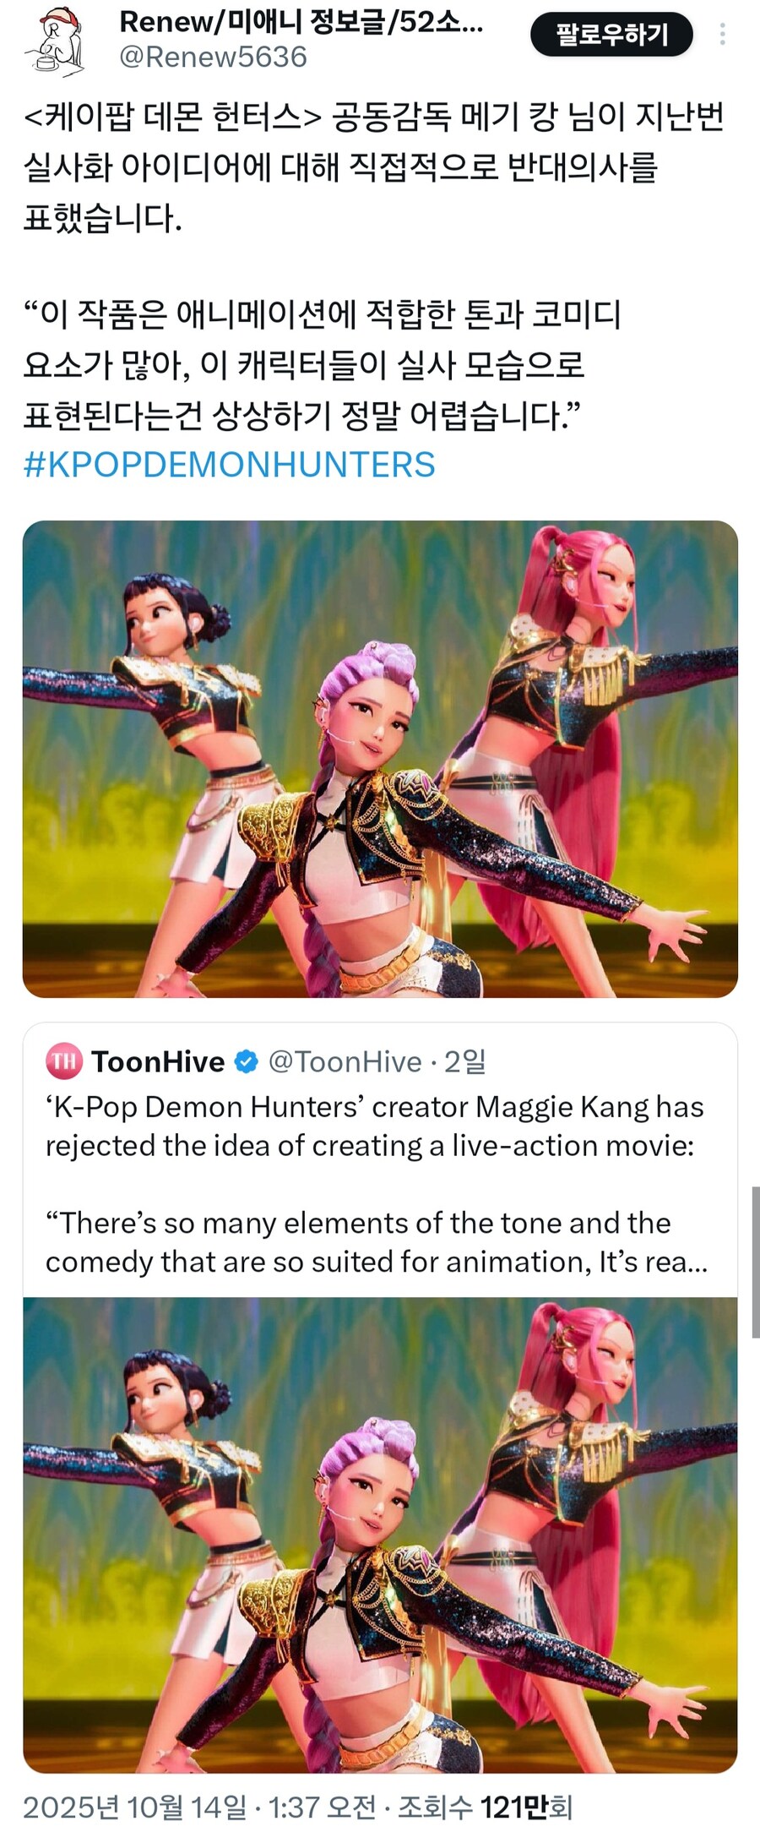760x1843 pixels.
Task: Click the scrollbar handle on right edge
Action: coord(755,1262)
